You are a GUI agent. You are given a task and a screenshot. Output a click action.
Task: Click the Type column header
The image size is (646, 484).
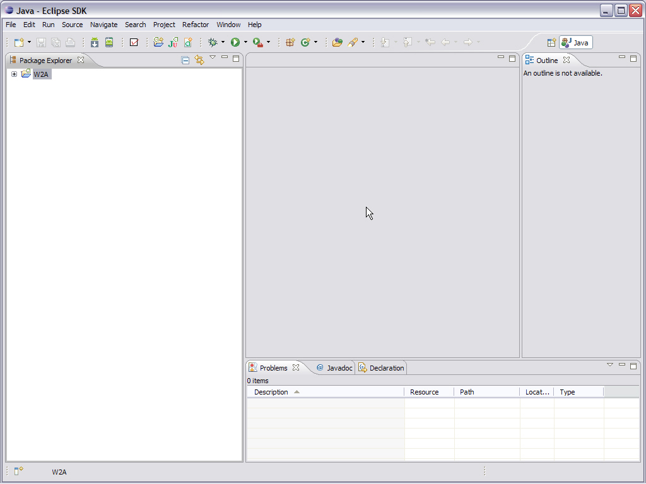click(578, 392)
